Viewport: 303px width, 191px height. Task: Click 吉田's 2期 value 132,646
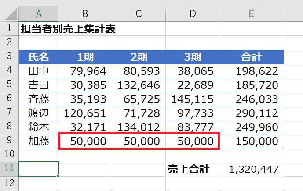139,85
